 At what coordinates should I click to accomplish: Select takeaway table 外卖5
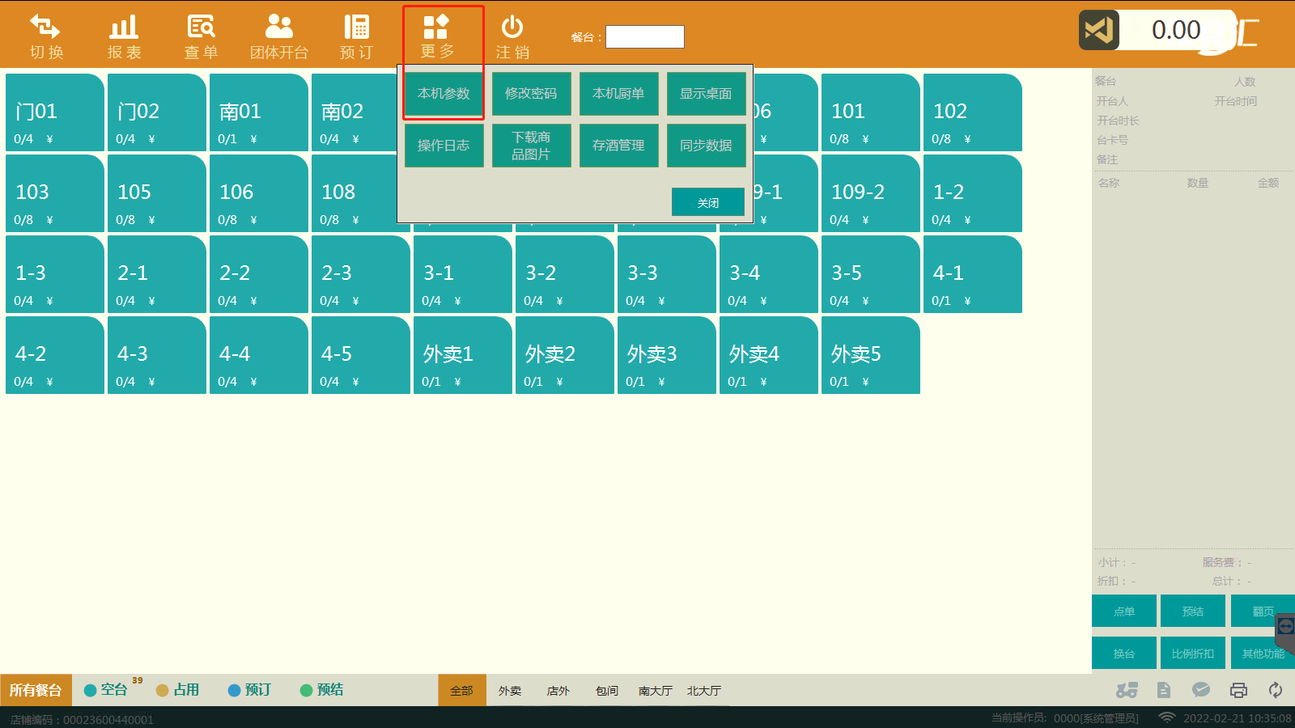click(x=871, y=355)
